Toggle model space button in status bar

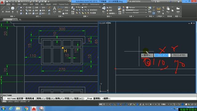101,104
